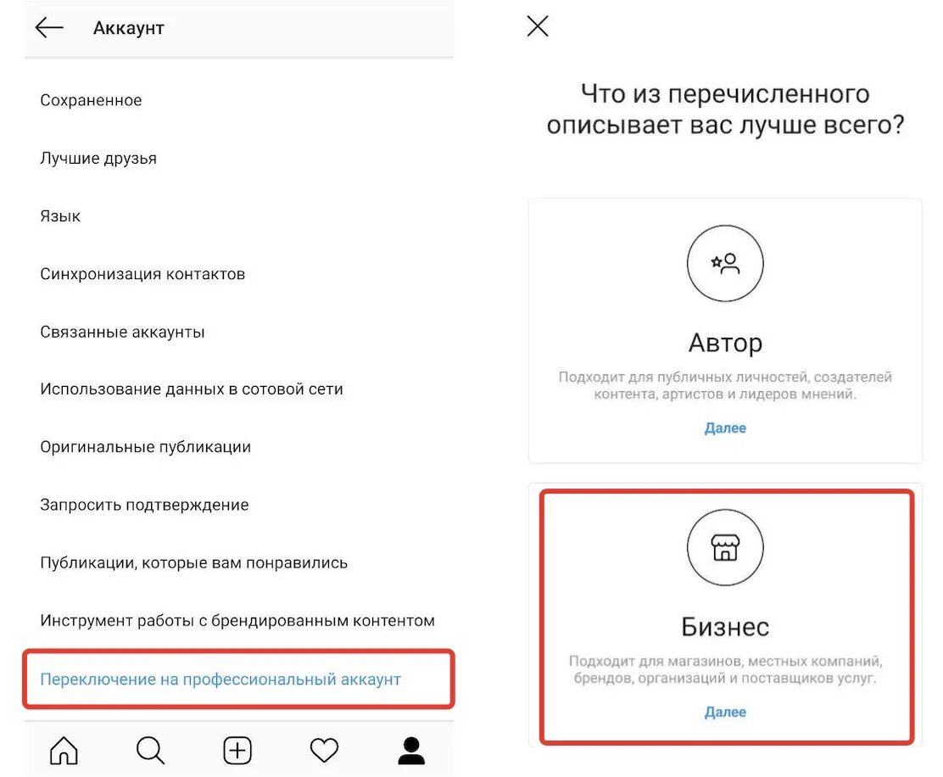
Task: Open activity with the heart icon
Action: coord(324,750)
